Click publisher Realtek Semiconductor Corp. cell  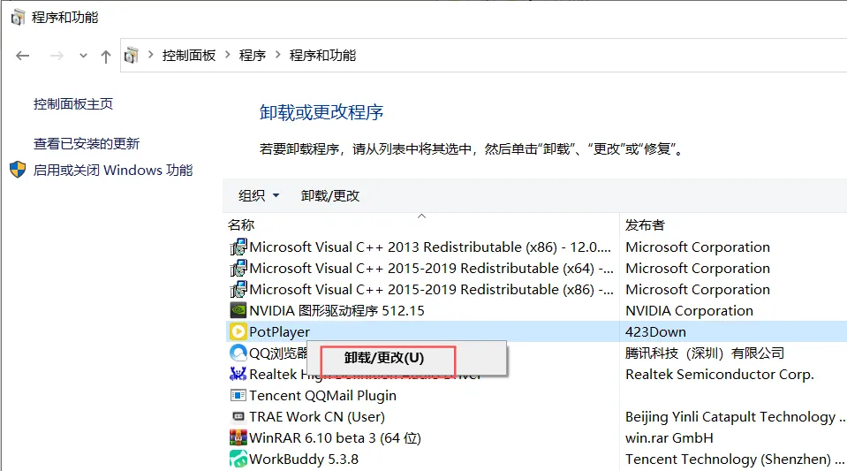720,374
